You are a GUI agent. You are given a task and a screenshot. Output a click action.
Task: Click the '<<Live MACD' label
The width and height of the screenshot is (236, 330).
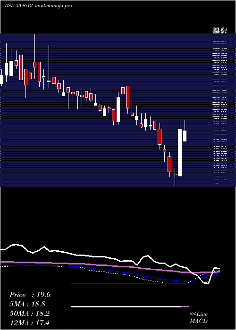click(x=199, y=318)
